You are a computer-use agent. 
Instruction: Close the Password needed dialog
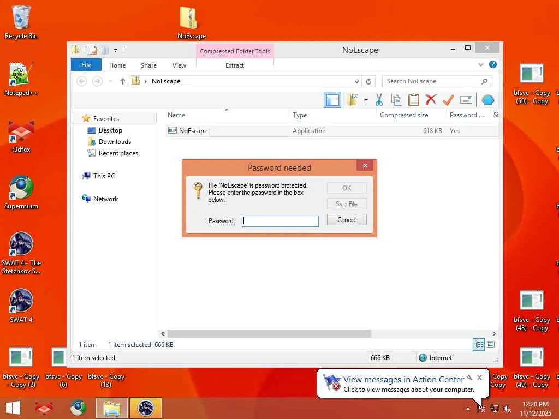click(365, 166)
